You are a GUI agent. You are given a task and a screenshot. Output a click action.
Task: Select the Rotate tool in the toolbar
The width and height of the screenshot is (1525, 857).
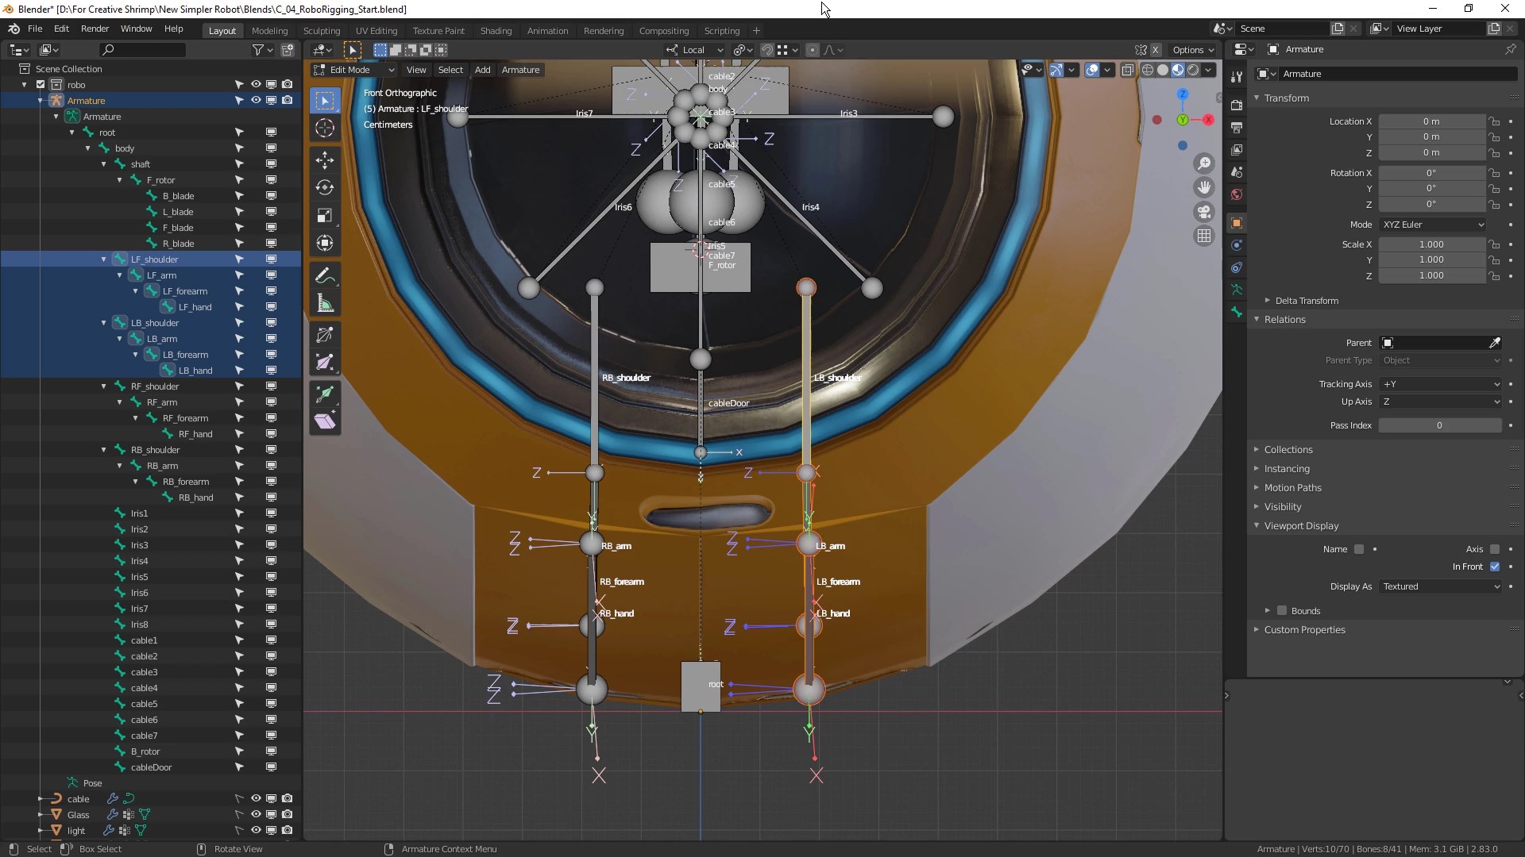click(x=324, y=187)
